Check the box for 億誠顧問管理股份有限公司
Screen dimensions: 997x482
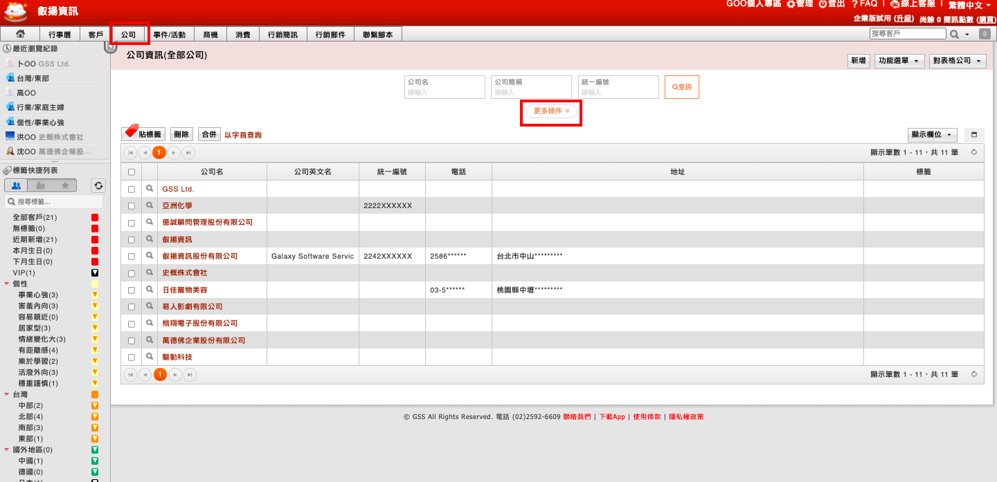pos(132,223)
